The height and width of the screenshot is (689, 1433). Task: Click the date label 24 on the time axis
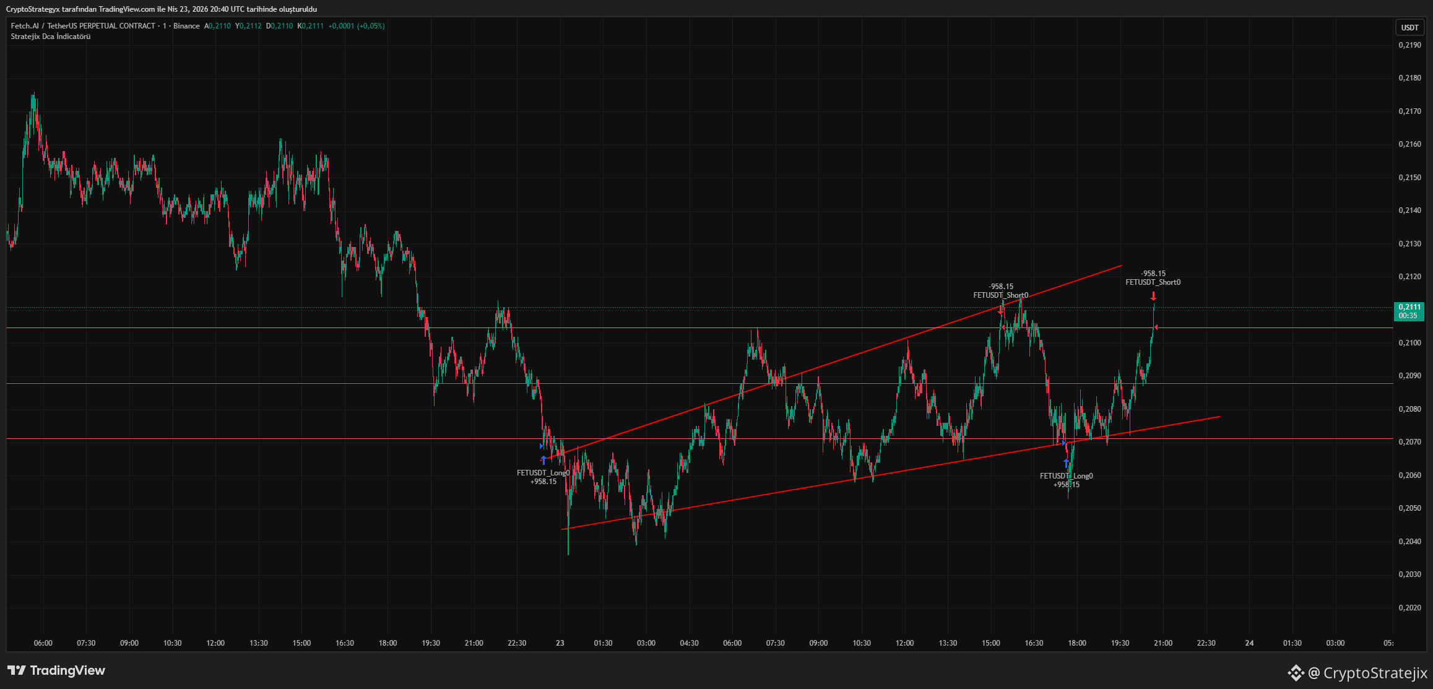pyautogui.click(x=1249, y=643)
